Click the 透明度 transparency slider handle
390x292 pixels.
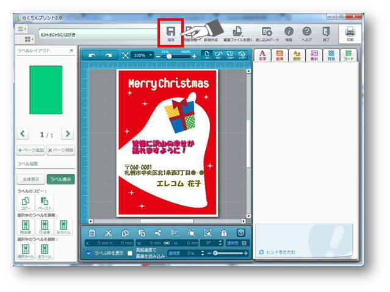coord(215,253)
